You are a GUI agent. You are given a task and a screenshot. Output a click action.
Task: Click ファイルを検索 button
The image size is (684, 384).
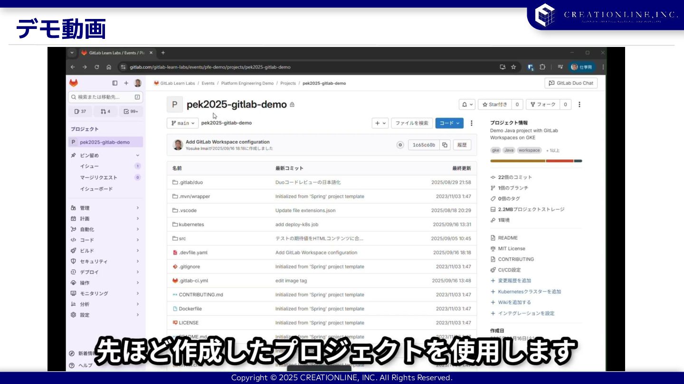click(412, 123)
